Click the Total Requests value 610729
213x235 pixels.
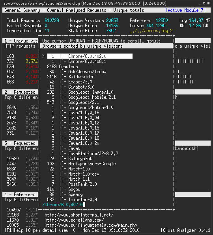coord(52,20)
